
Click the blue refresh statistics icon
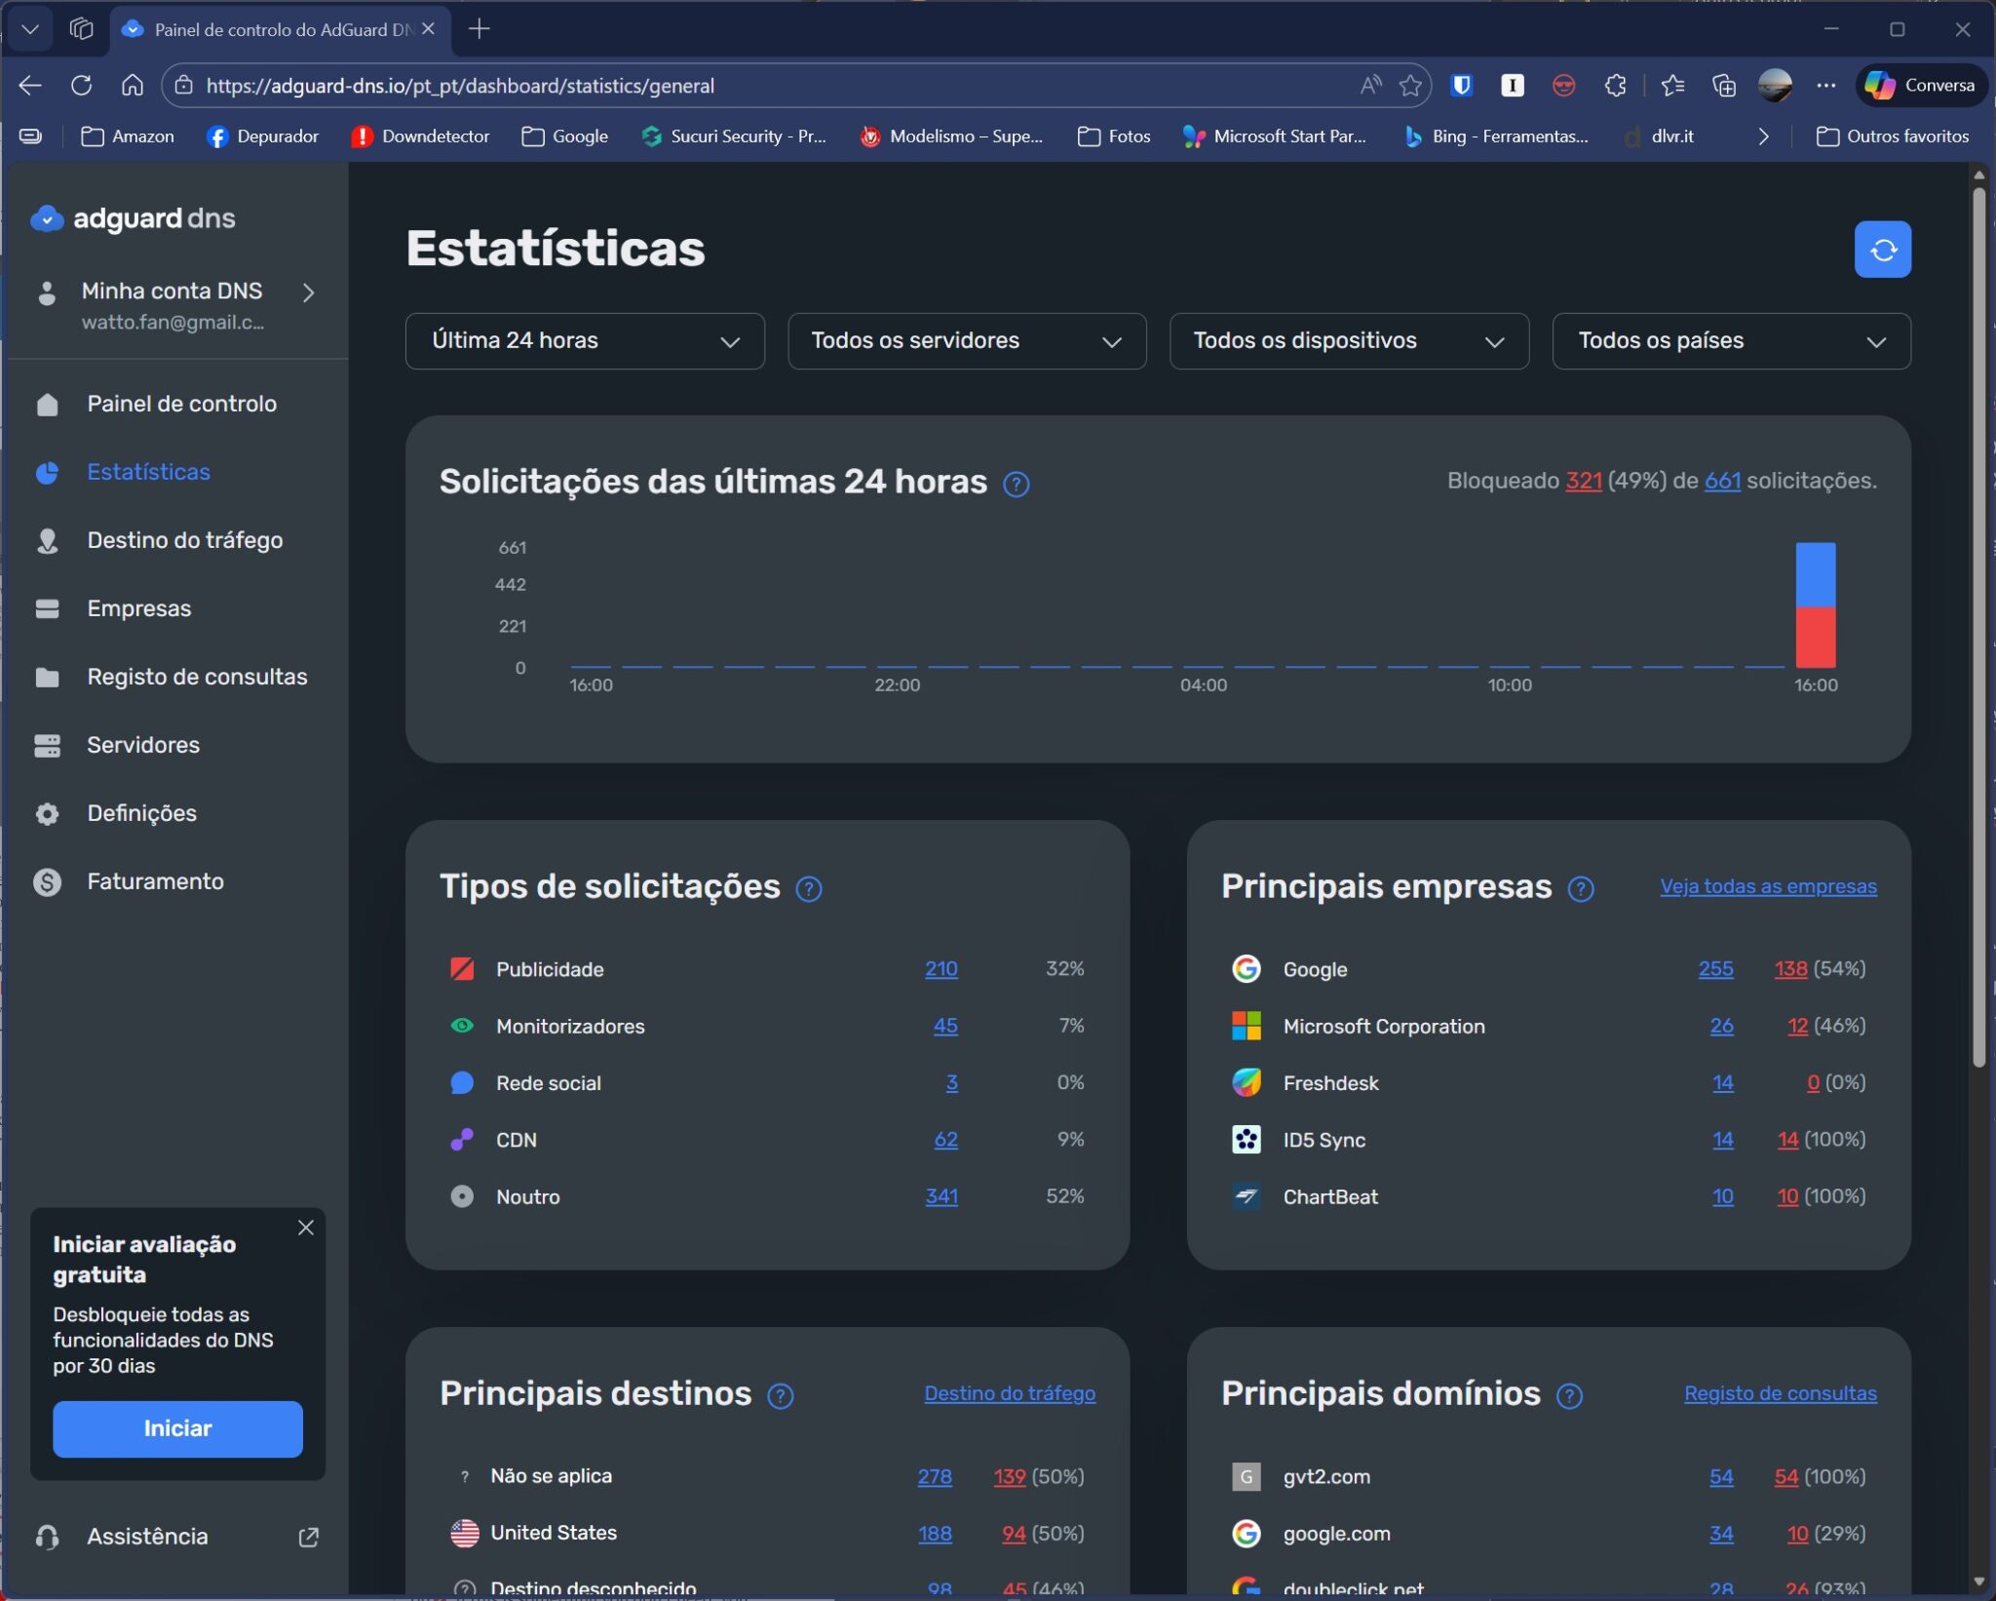point(1881,250)
